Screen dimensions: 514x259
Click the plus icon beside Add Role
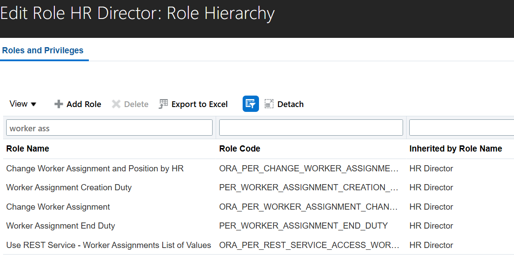tap(58, 104)
